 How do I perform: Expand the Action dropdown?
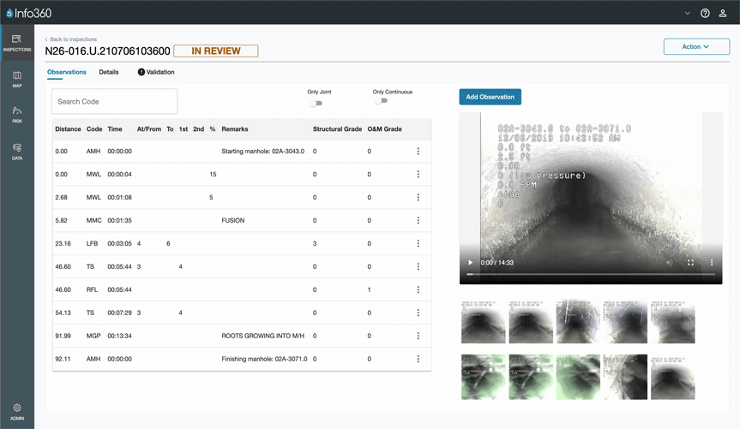[695, 47]
